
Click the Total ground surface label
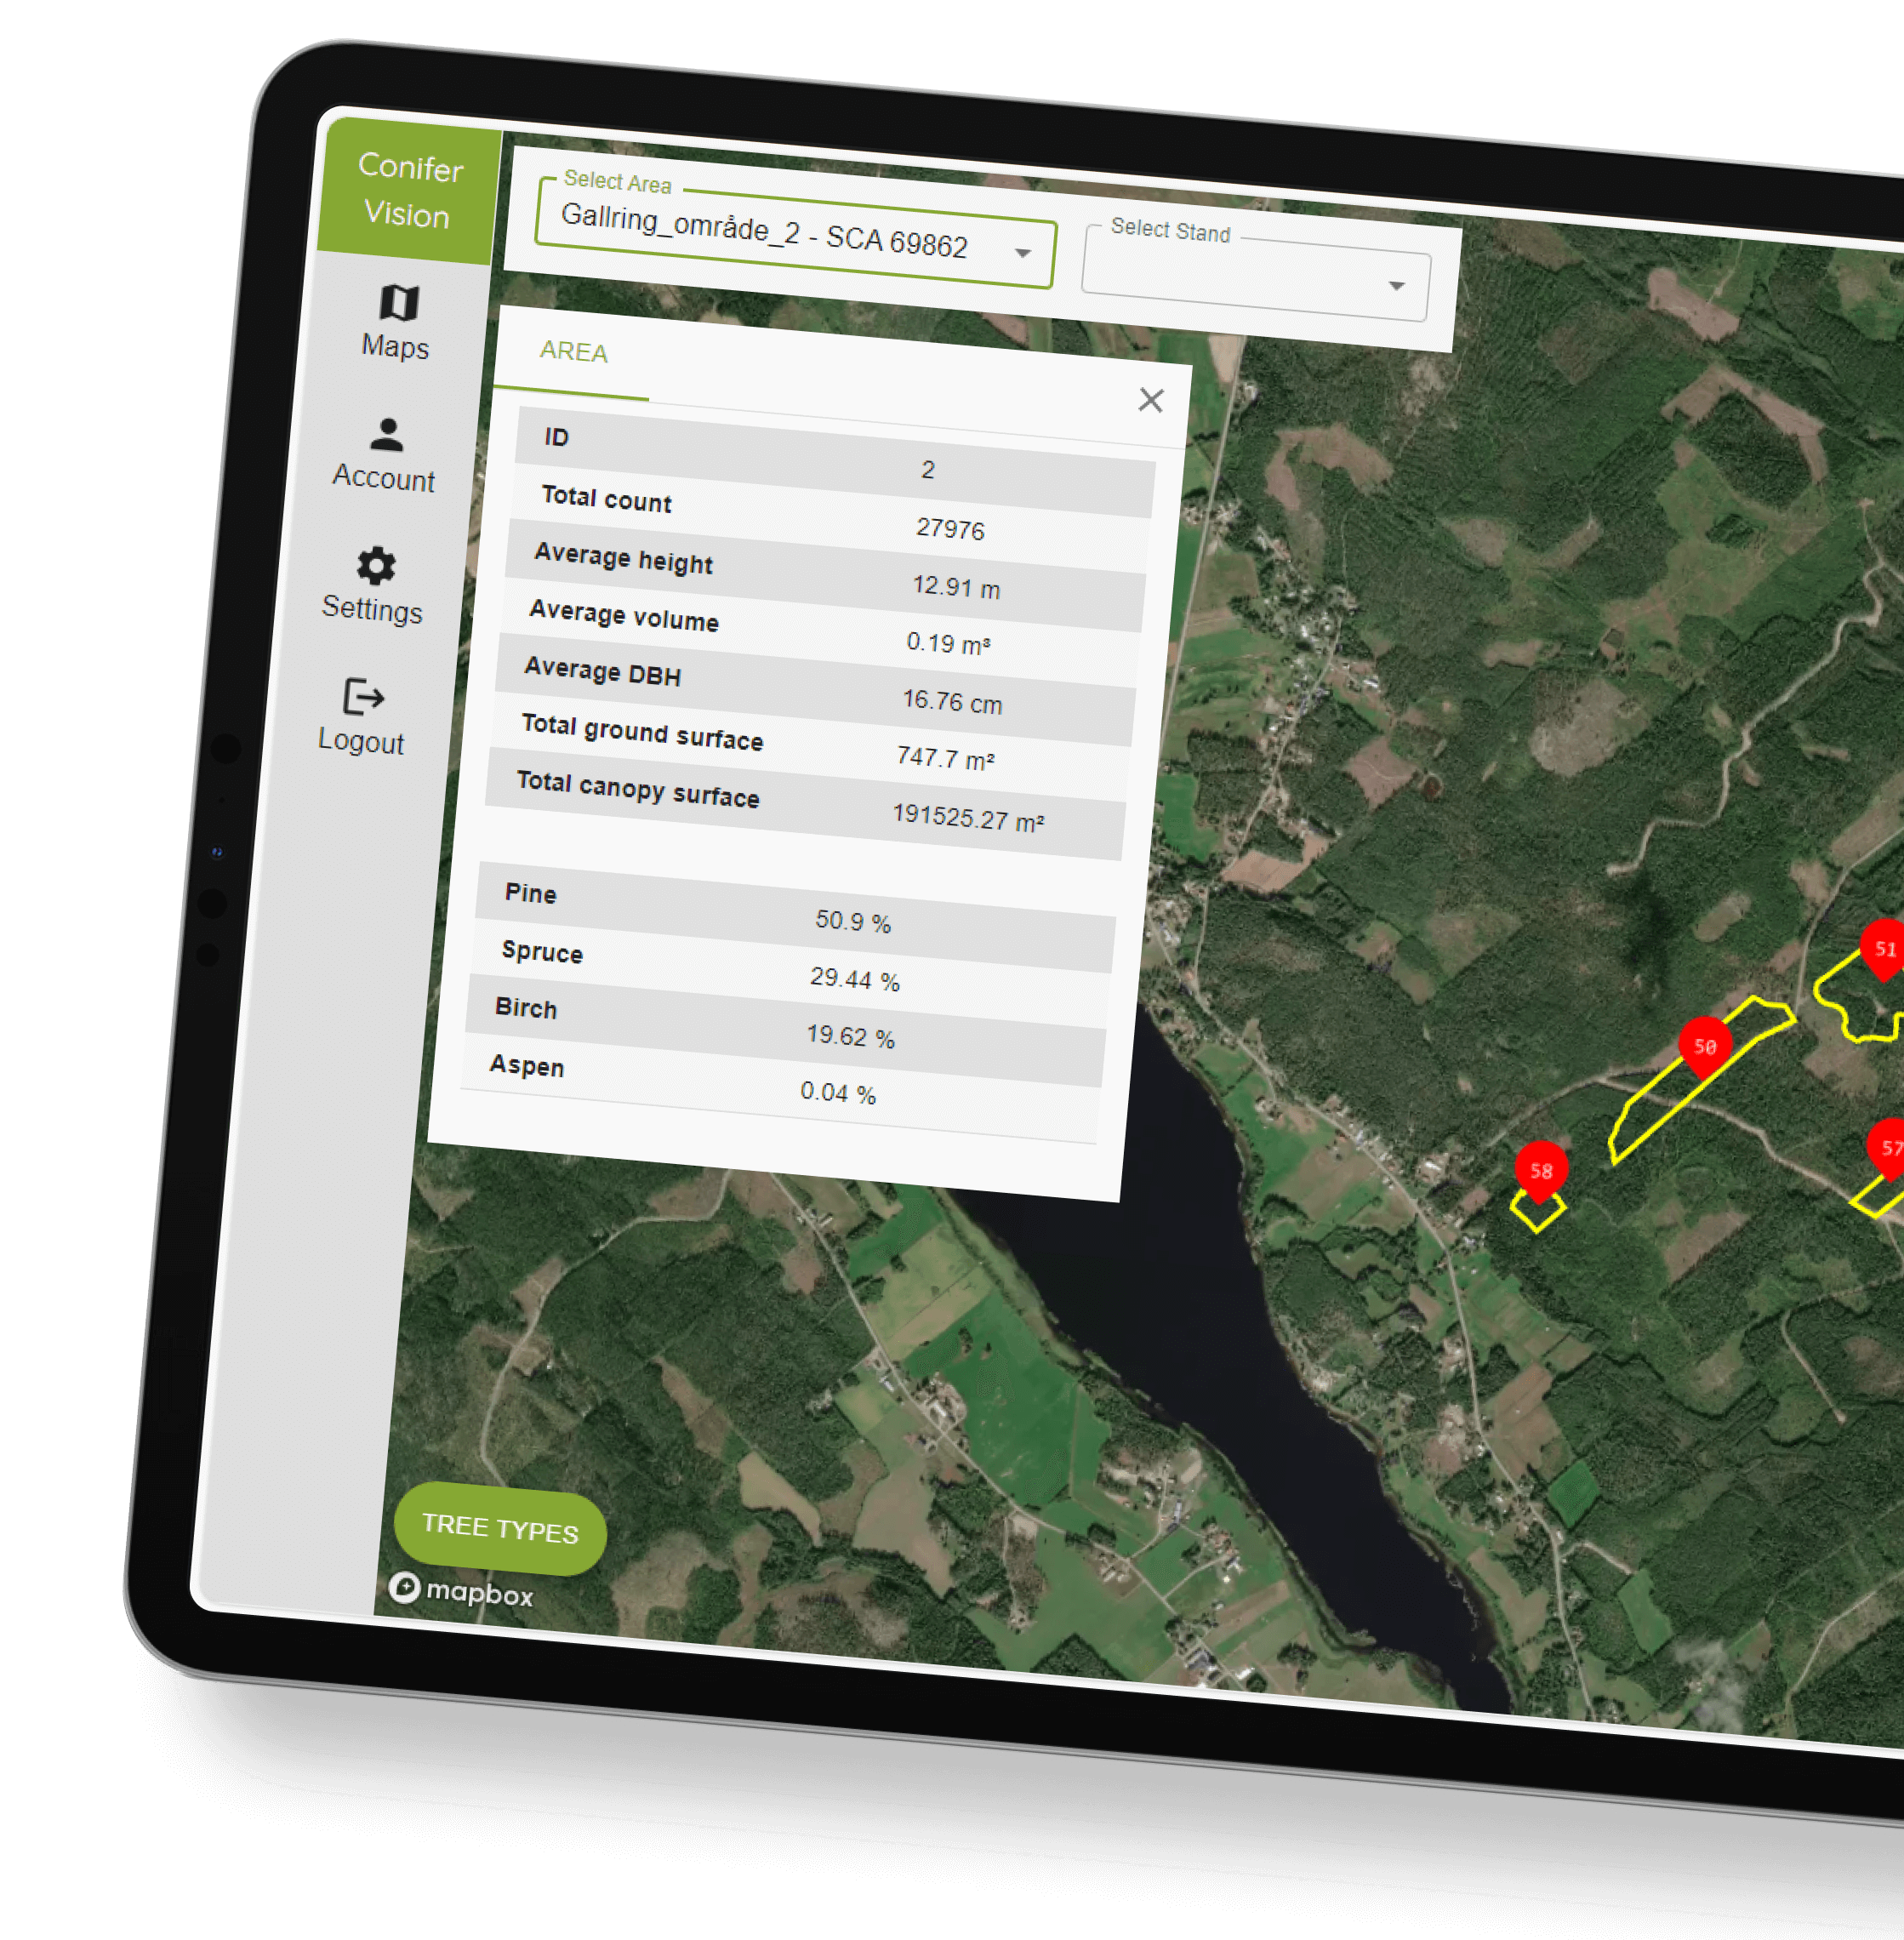[642, 732]
